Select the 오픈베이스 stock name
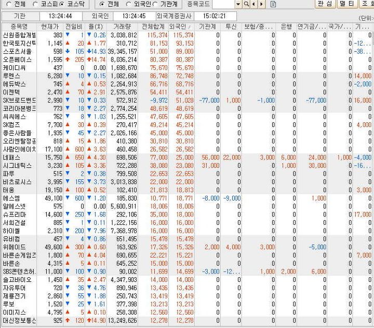This screenshot has height=328, width=374. tap(17, 60)
